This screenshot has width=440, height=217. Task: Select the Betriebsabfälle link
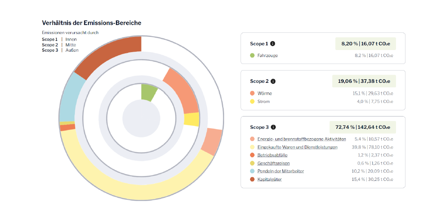[x=272, y=155]
